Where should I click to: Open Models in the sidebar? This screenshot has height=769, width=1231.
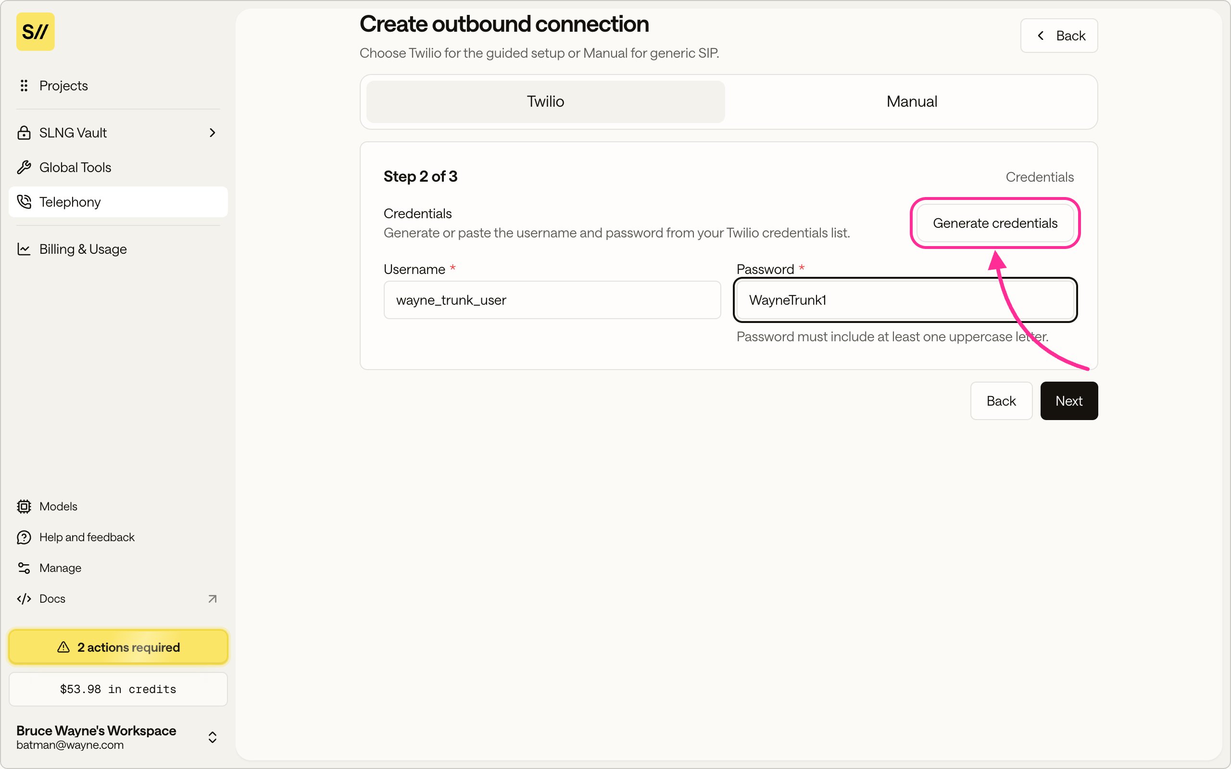[118, 507]
